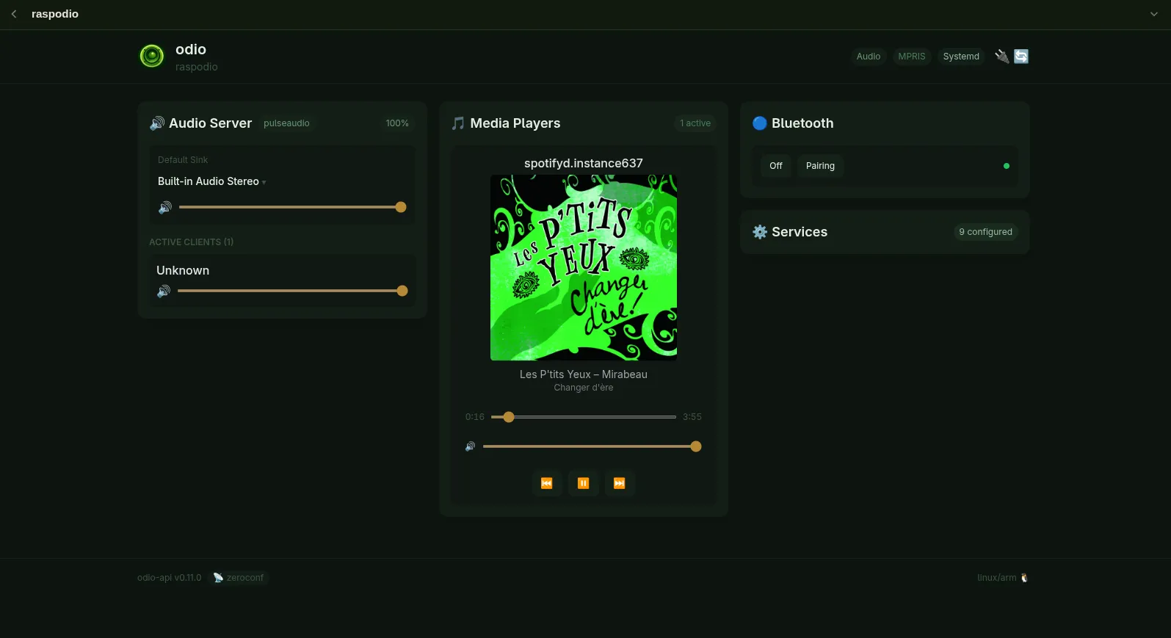Click the spotifyd.instance637 player name
This screenshot has width=1171, height=638.
(x=584, y=163)
